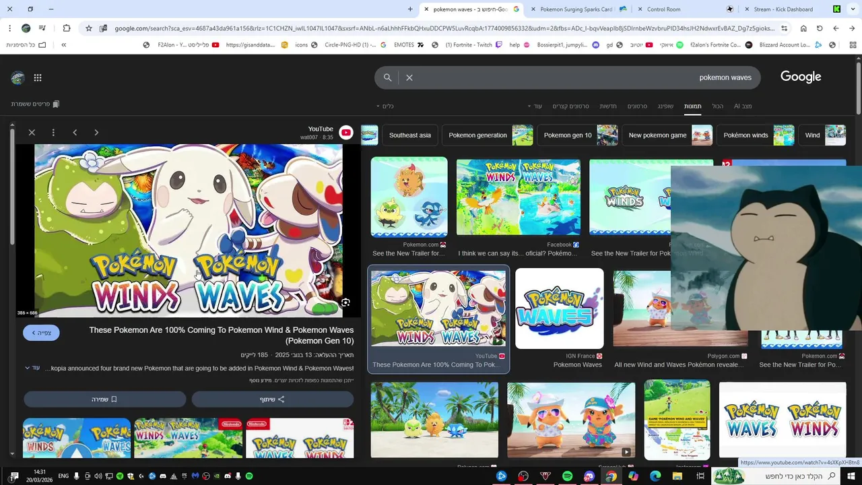
Task: Select the שופינג (Shopping) search tab
Action: click(665, 106)
